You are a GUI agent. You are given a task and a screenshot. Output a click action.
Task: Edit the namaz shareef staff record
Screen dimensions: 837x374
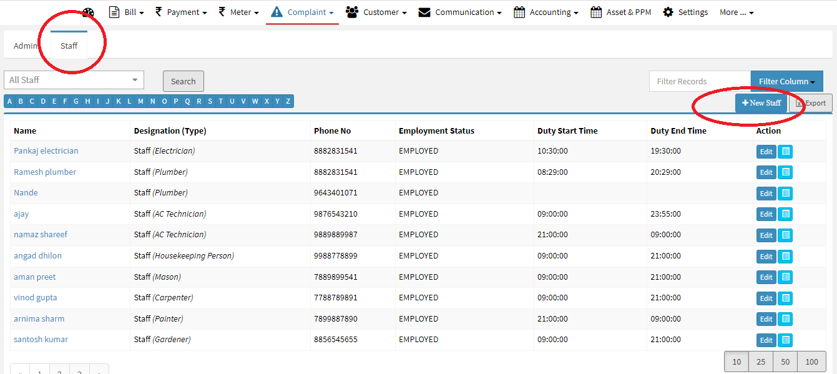point(766,235)
